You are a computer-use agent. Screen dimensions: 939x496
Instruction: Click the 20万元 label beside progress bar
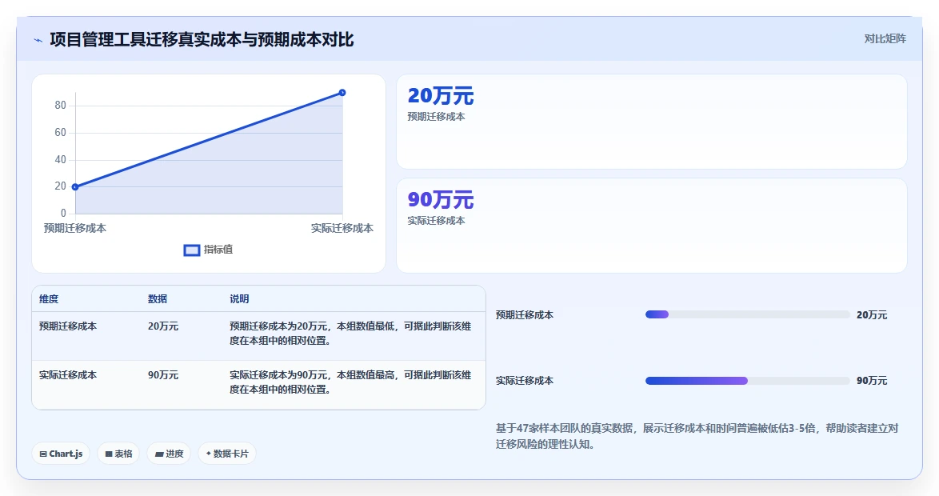[x=871, y=315]
